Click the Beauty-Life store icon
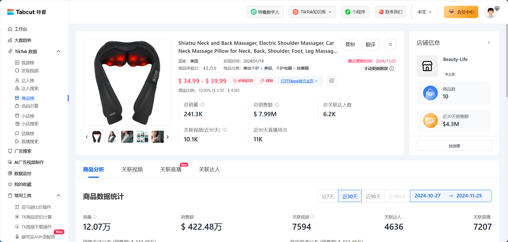Screen dimensions: 508x242 pyautogui.click(x=427, y=66)
